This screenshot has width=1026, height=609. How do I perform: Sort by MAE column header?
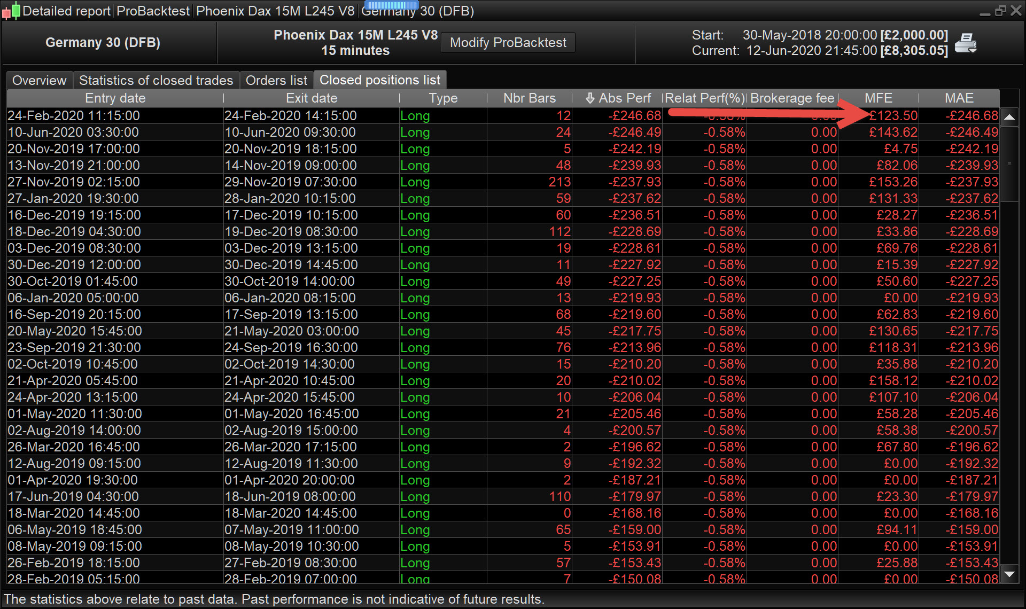tap(959, 98)
